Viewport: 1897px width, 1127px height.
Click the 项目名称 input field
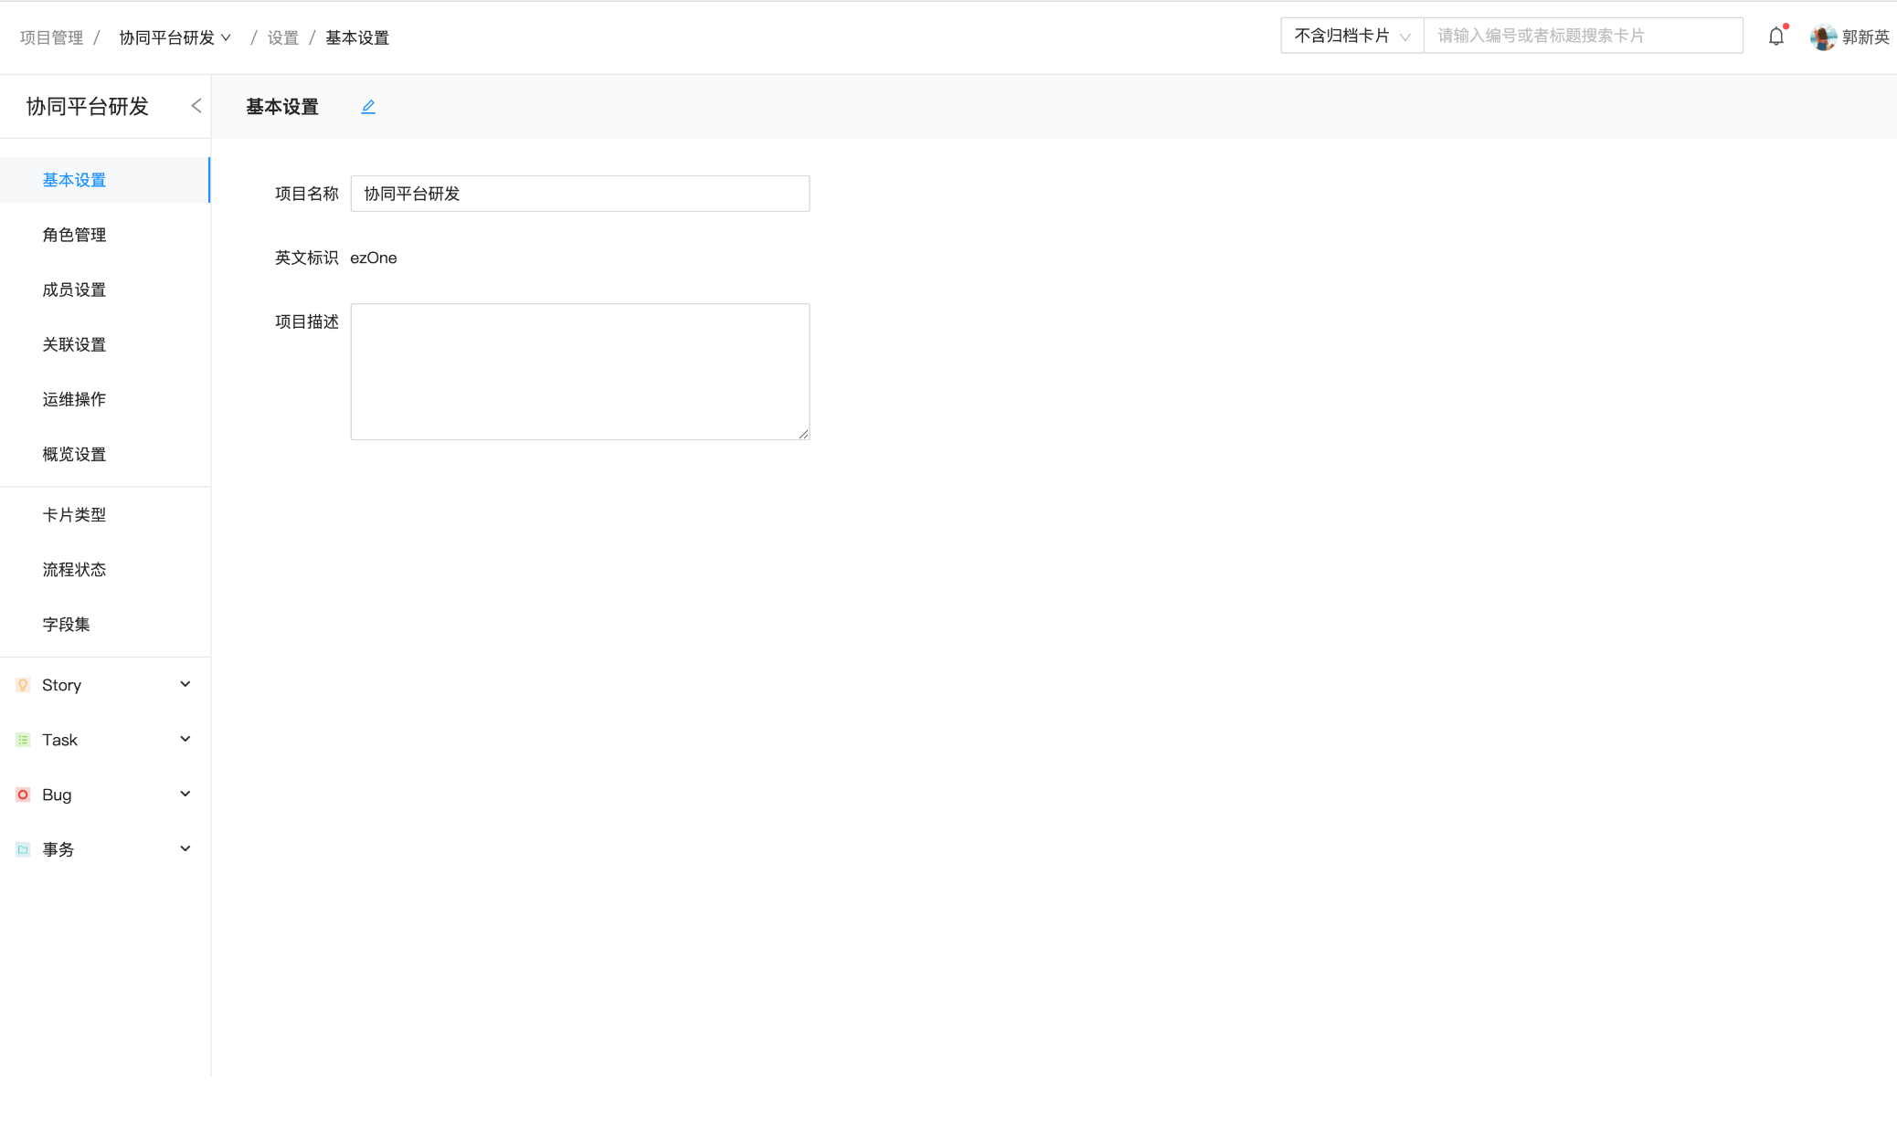pyautogui.click(x=579, y=194)
